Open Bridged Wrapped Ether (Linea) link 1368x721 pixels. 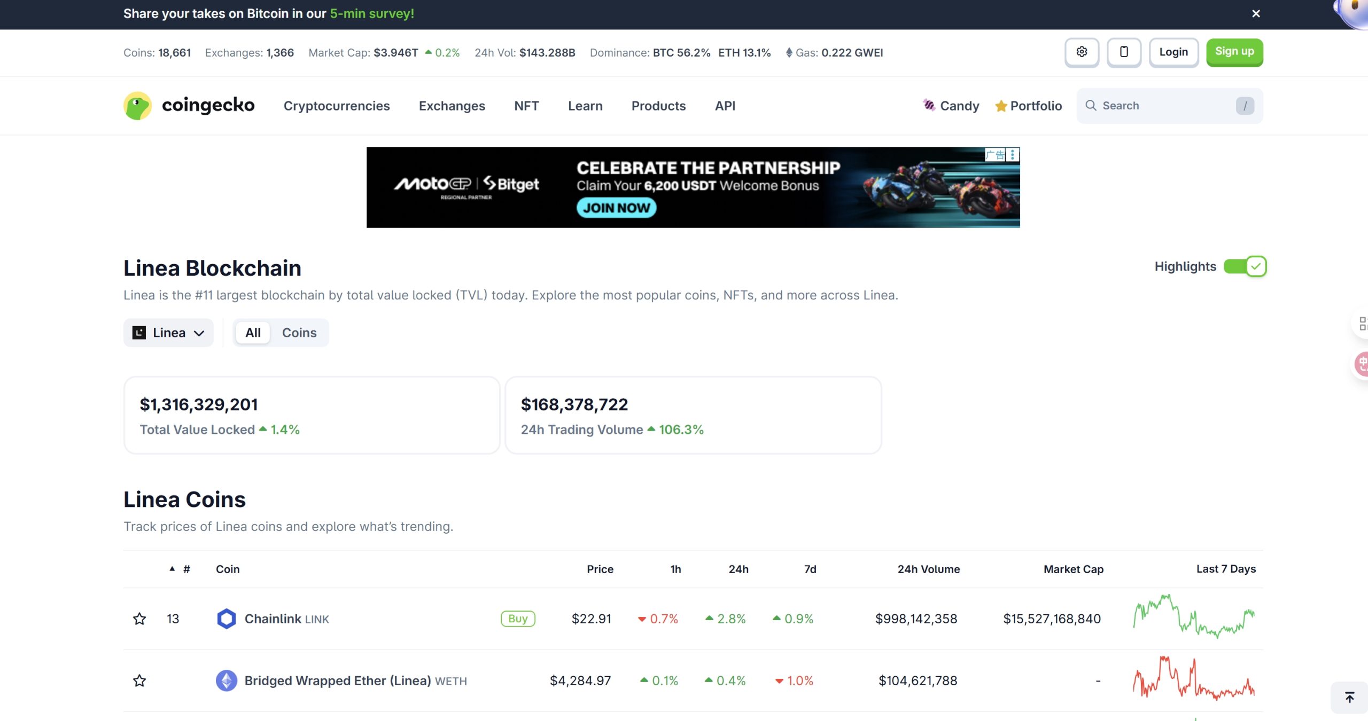[x=355, y=680]
